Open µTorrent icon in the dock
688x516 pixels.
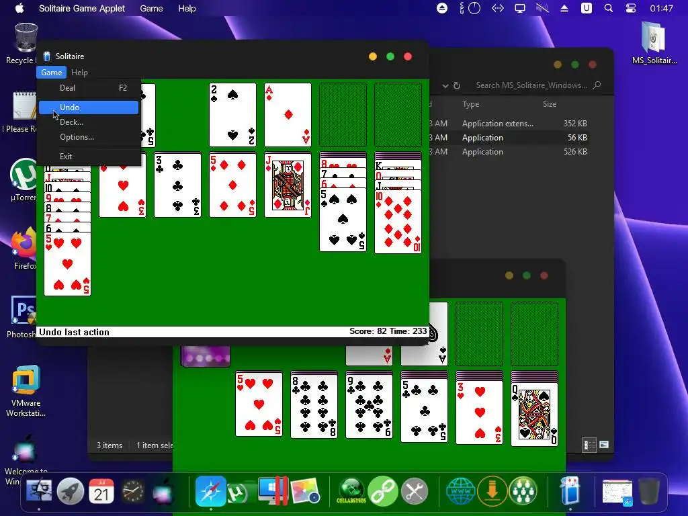point(239,492)
